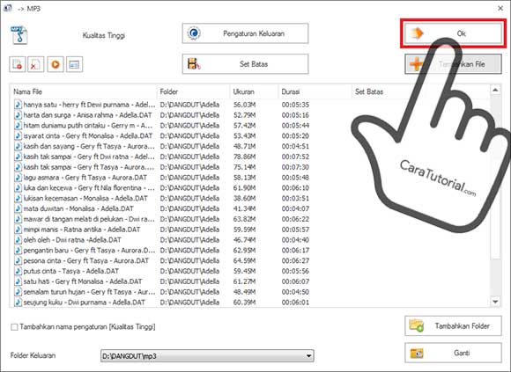Screen dimensions: 511x372
Task: Click music note icon of seujung kuku row
Action: (19, 303)
